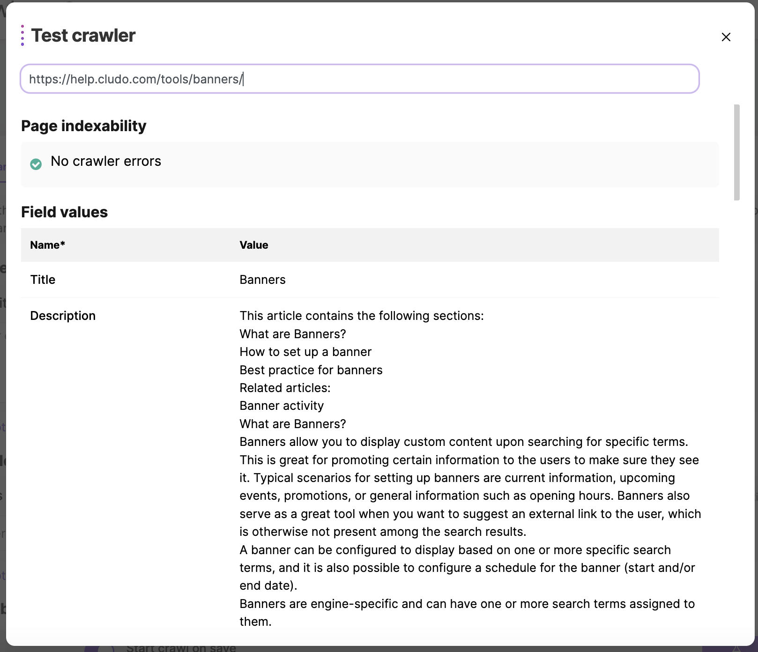Click the purple drag handle dots icon

click(22, 36)
